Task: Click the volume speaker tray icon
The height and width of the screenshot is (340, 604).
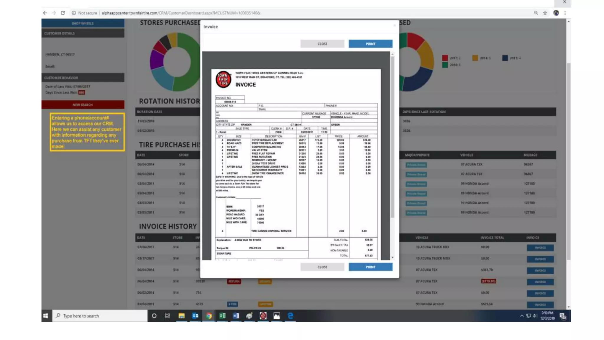Action: pos(535,316)
